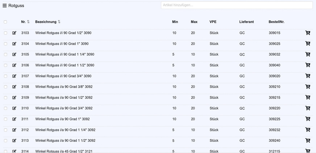
Task: Click the Lieferant column header
Action: tap(246, 22)
